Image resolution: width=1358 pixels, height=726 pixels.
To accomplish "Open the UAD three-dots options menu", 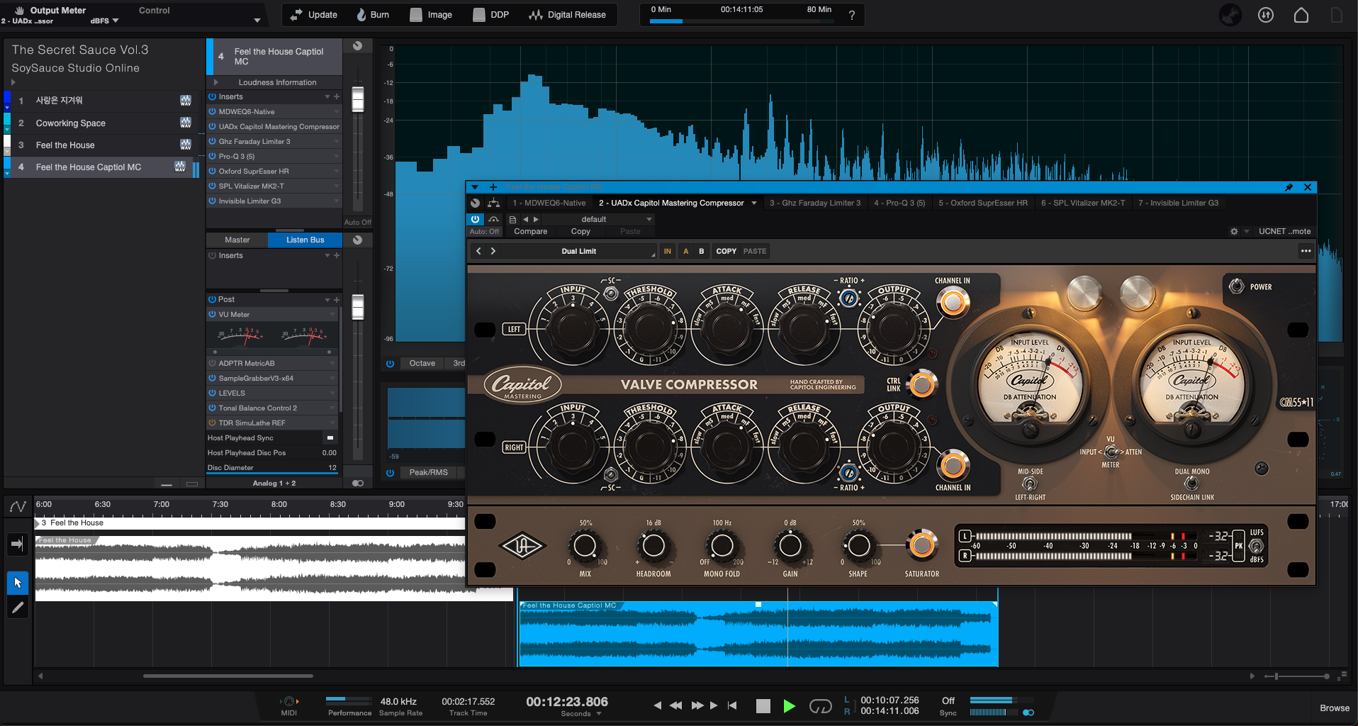I will tap(1306, 251).
